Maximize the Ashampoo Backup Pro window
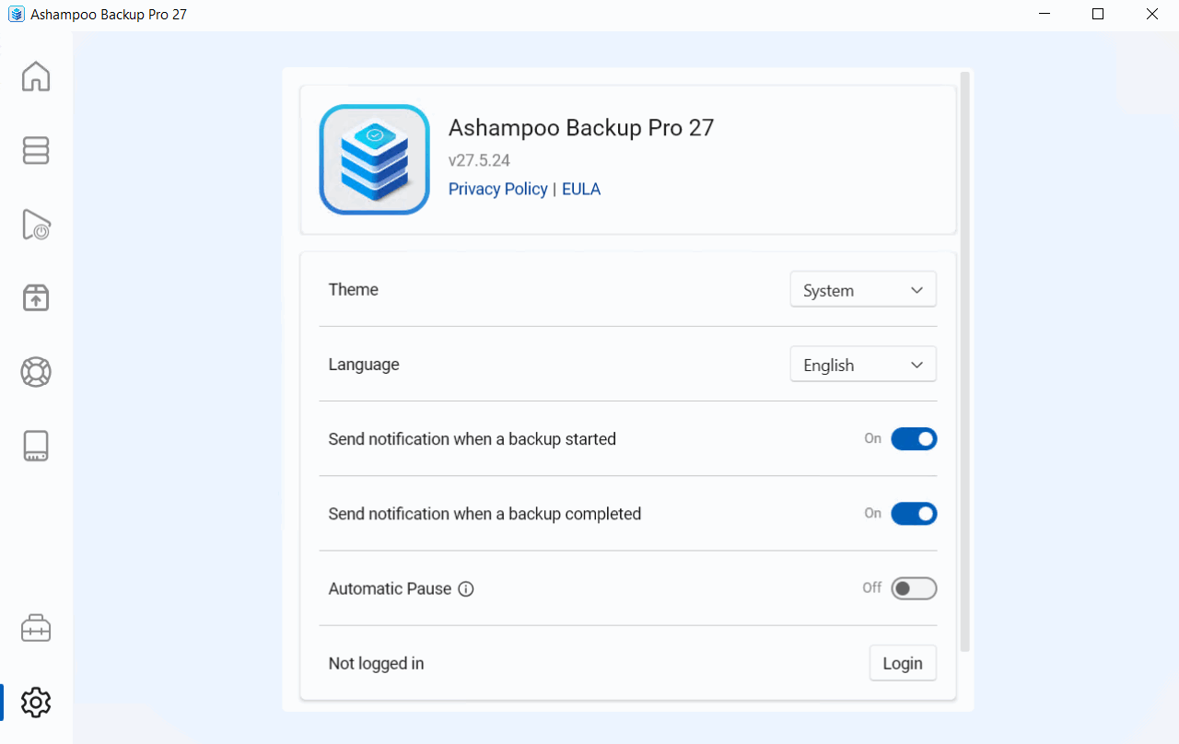Viewport: 1179px width, 744px height. click(1098, 15)
